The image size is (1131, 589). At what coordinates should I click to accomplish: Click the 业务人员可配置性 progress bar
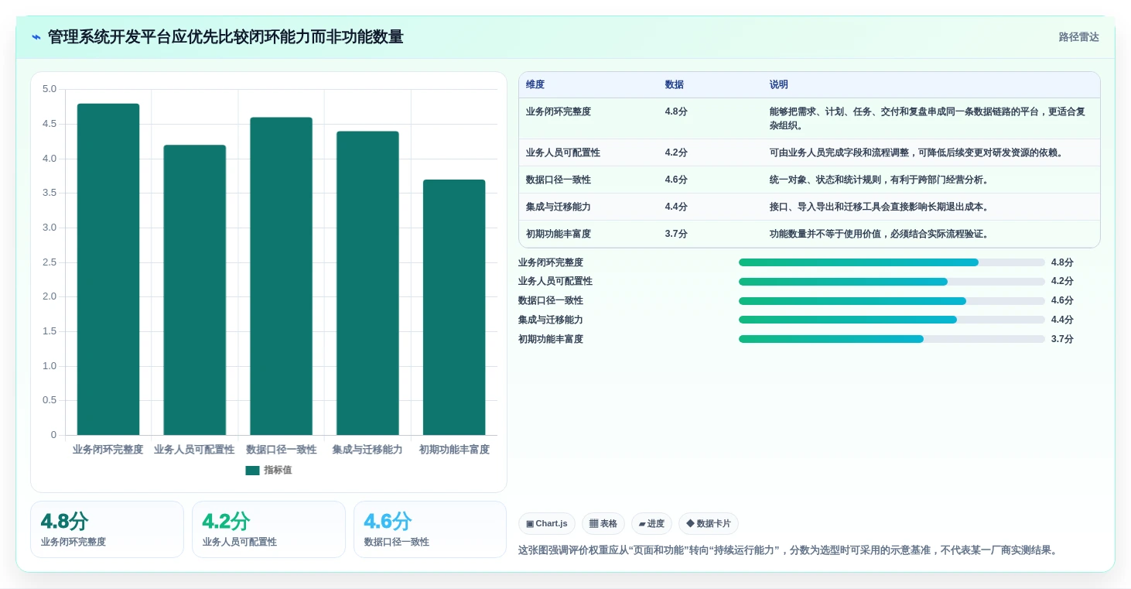tap(892, 282)
